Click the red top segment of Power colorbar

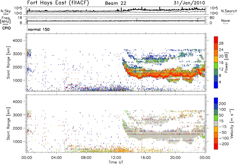point(216,40)
